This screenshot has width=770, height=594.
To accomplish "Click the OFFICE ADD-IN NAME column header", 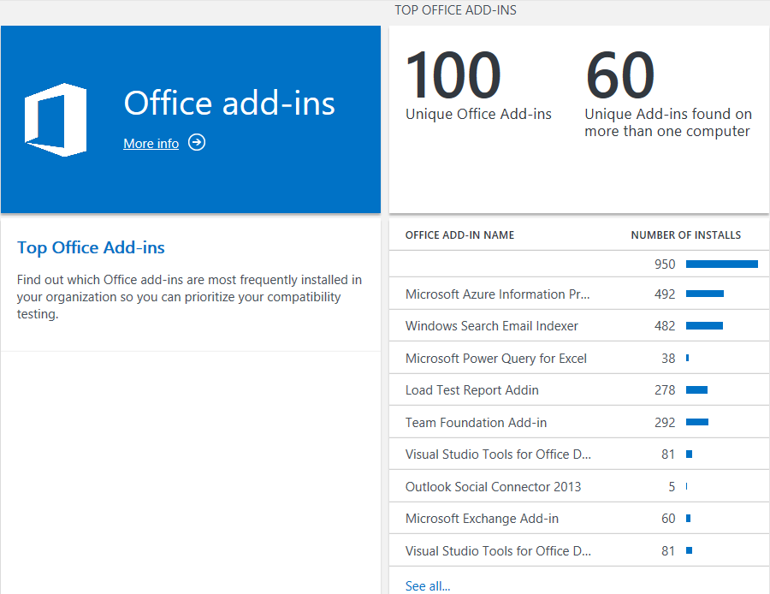I will (459, 235).
